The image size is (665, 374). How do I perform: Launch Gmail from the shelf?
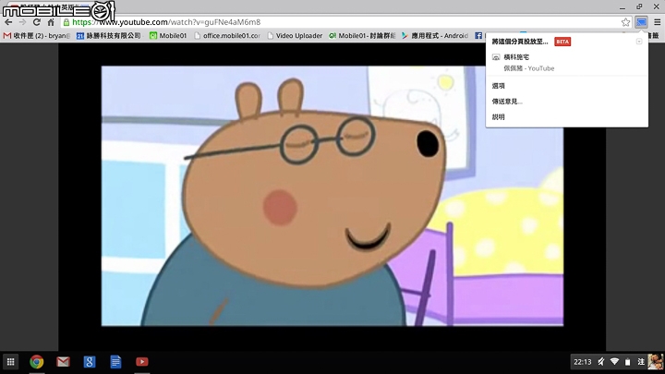(x=63, y=362)
